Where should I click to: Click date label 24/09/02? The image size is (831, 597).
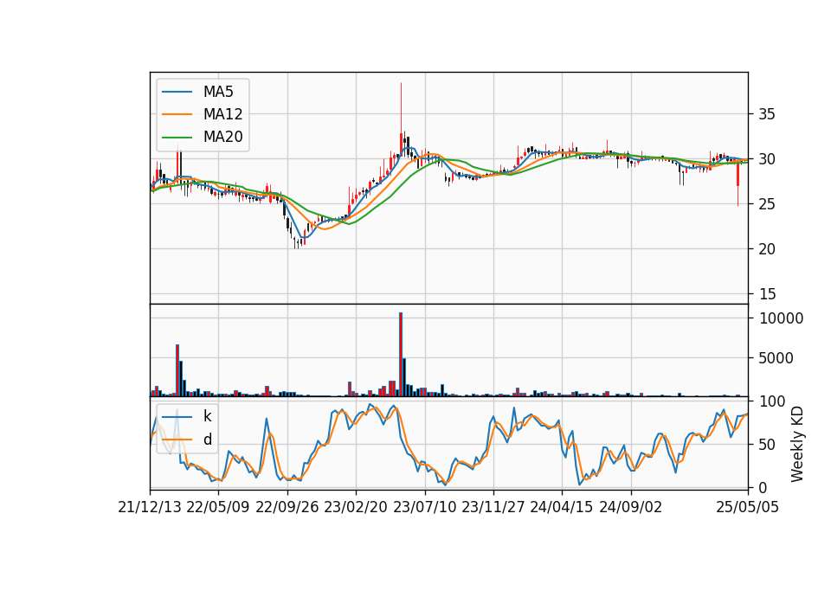631,507
